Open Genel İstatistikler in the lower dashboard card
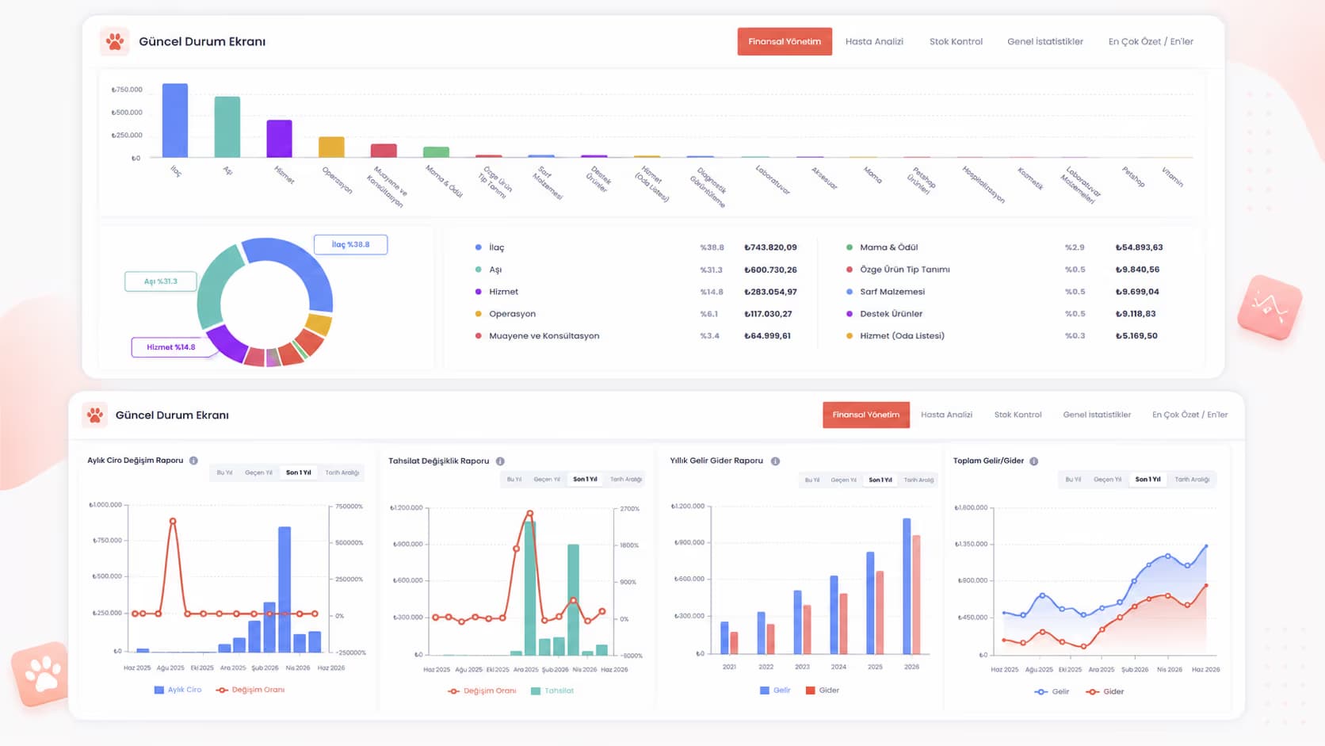This screenshot has width=1325, height=746. pos(1097,415)
